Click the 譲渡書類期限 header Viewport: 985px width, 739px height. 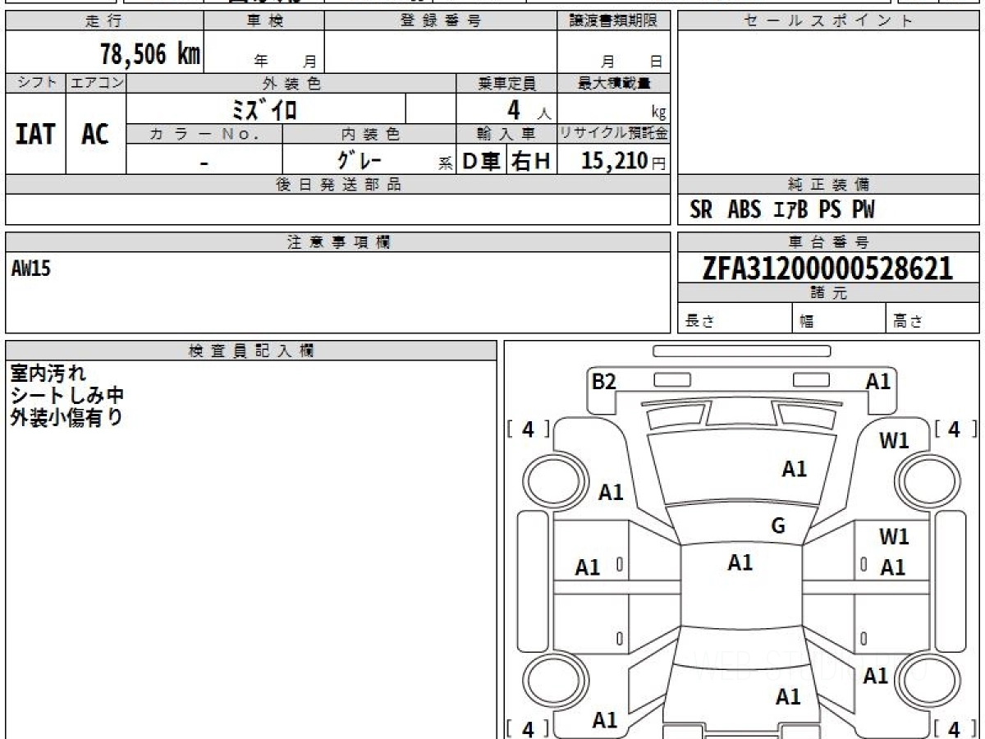[613, 21]
